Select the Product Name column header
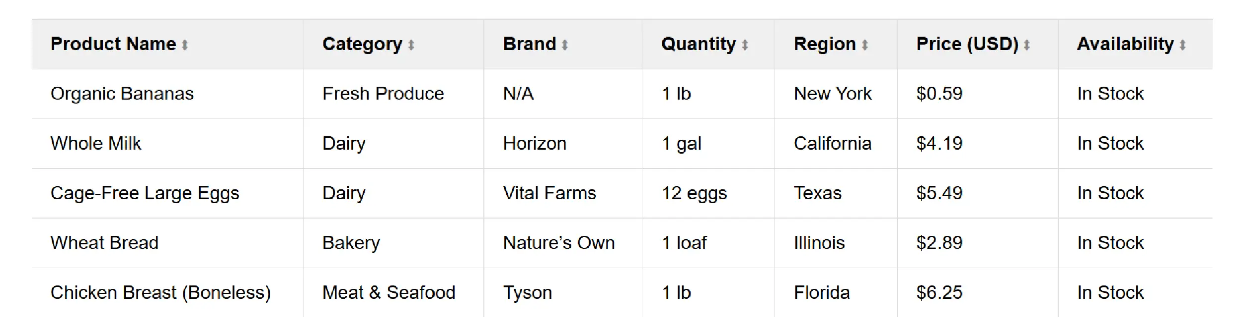Image resolution: width=1245 pixels, height=336 pixels. click(x=113, y=44)
